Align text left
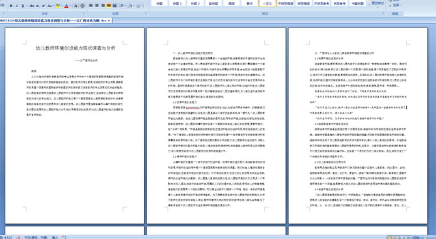The height and width of the screenshot is (239, 436). [91, 6]
